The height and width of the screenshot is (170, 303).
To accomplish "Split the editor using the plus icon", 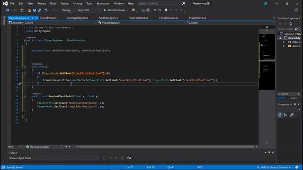I will point(267,27).
